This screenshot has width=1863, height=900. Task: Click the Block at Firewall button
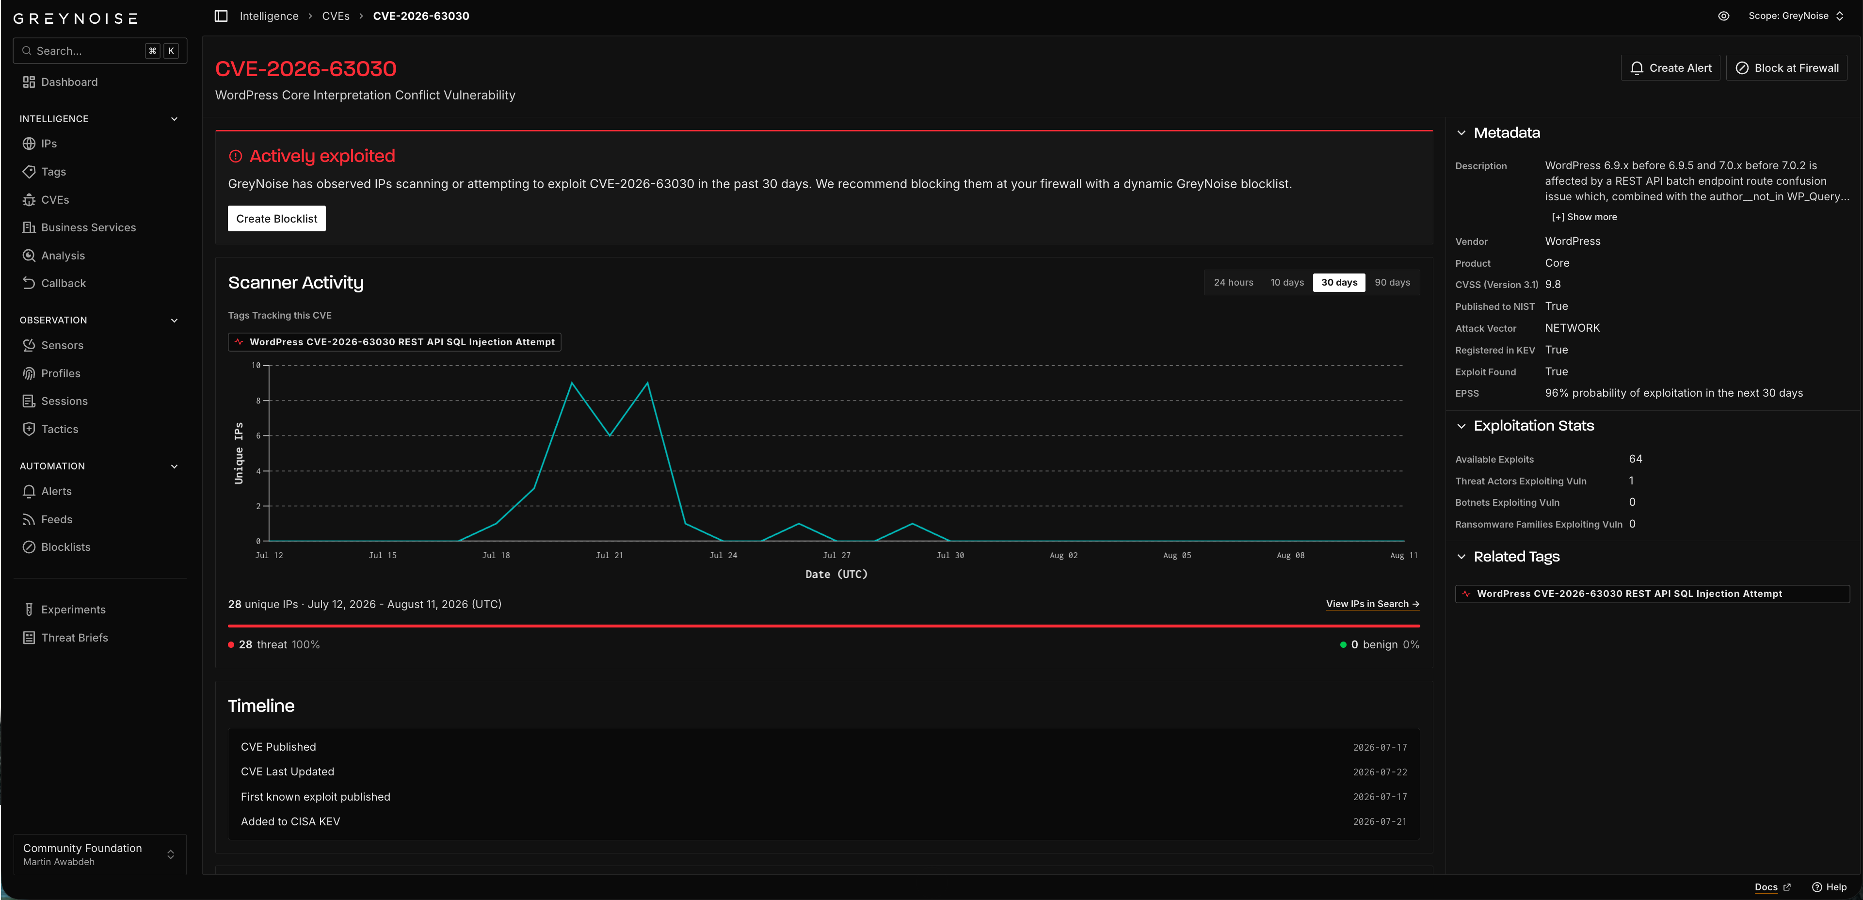[x=1787, y=68]
